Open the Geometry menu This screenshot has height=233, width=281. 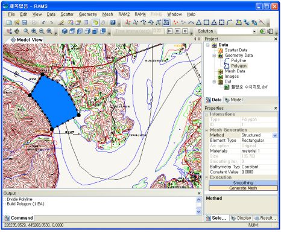click(x=88, y=14)
